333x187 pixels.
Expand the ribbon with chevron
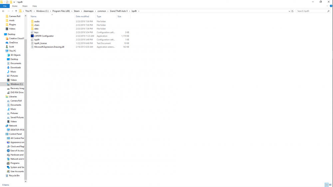coord(327,6)
